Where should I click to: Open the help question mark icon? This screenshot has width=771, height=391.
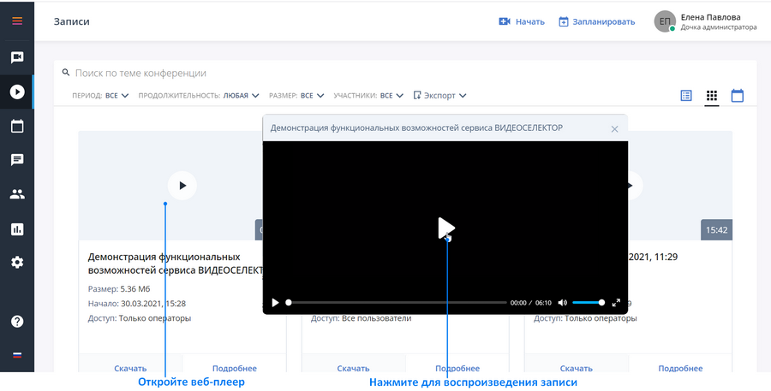[x=17, y=321]
